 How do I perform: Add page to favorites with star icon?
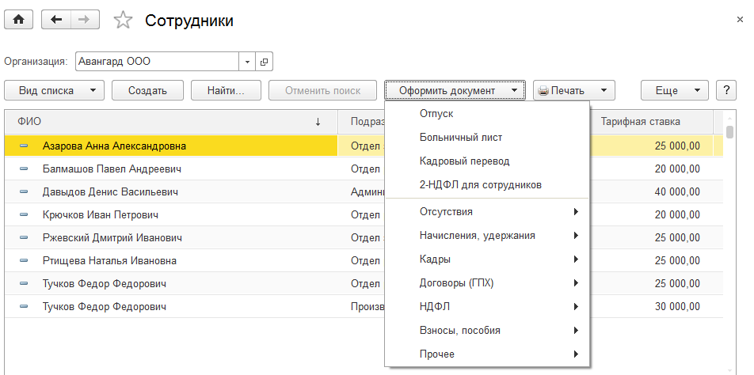(123, 21)
